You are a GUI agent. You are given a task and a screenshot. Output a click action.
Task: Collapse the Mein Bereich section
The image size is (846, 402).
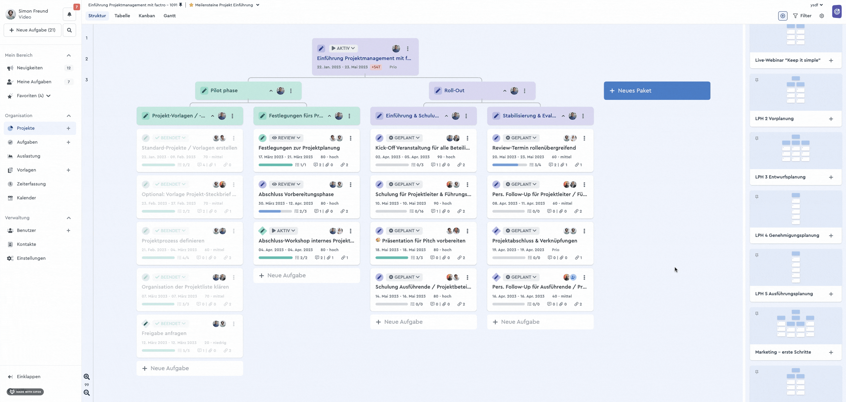tap(69, 55)
